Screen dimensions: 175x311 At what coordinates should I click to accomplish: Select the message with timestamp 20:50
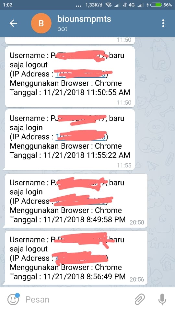click(76, 201)
